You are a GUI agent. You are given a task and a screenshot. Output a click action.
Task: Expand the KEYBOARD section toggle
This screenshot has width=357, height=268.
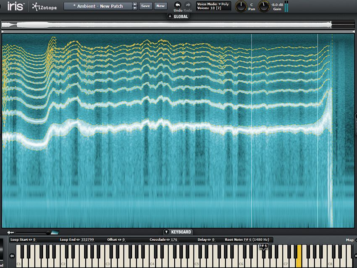pos(166,232)
